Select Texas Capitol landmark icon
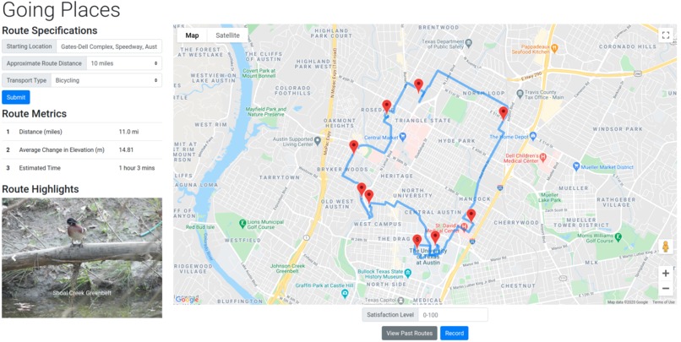 pyautogui.click(x=400, y=301)
